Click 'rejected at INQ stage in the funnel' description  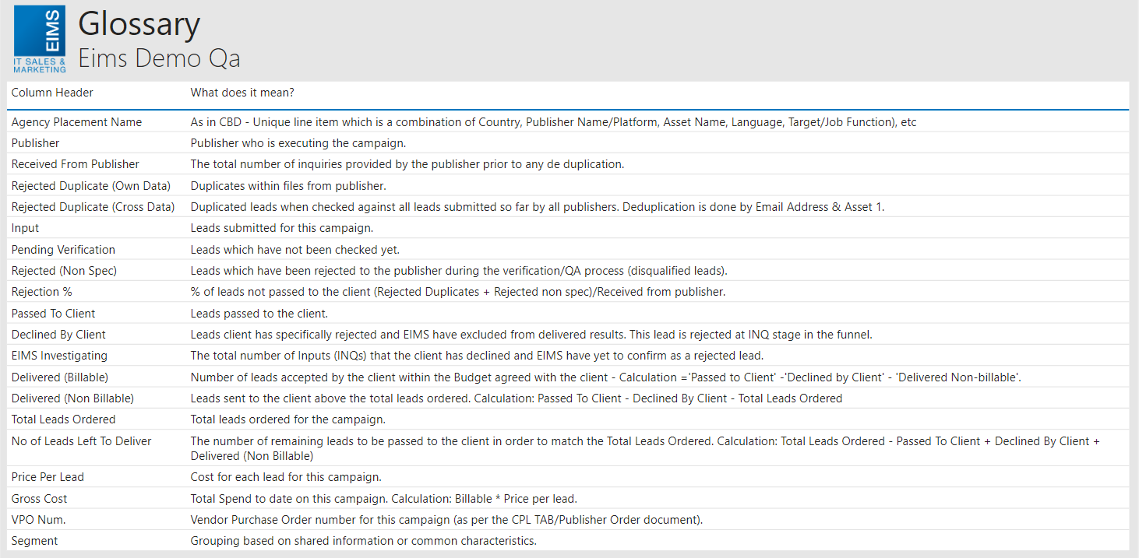tap(531, 335)
